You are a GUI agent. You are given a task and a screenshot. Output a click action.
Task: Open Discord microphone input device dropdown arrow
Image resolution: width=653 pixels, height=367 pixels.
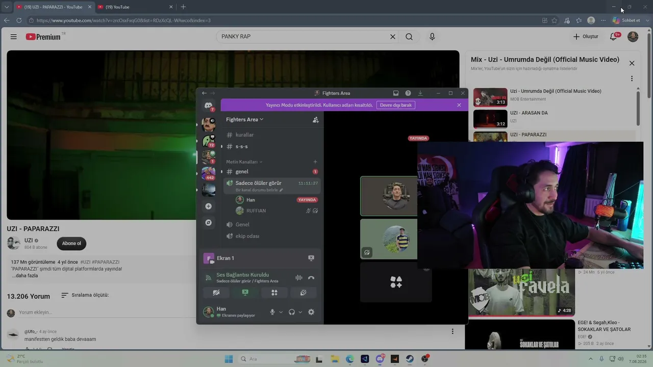pos(281,312)
